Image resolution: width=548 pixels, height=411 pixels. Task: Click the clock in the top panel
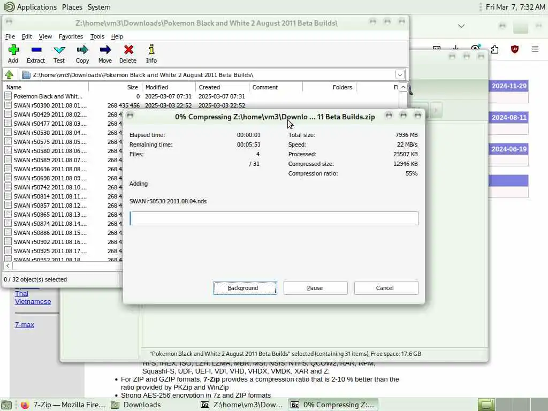[x=515, y=7]
